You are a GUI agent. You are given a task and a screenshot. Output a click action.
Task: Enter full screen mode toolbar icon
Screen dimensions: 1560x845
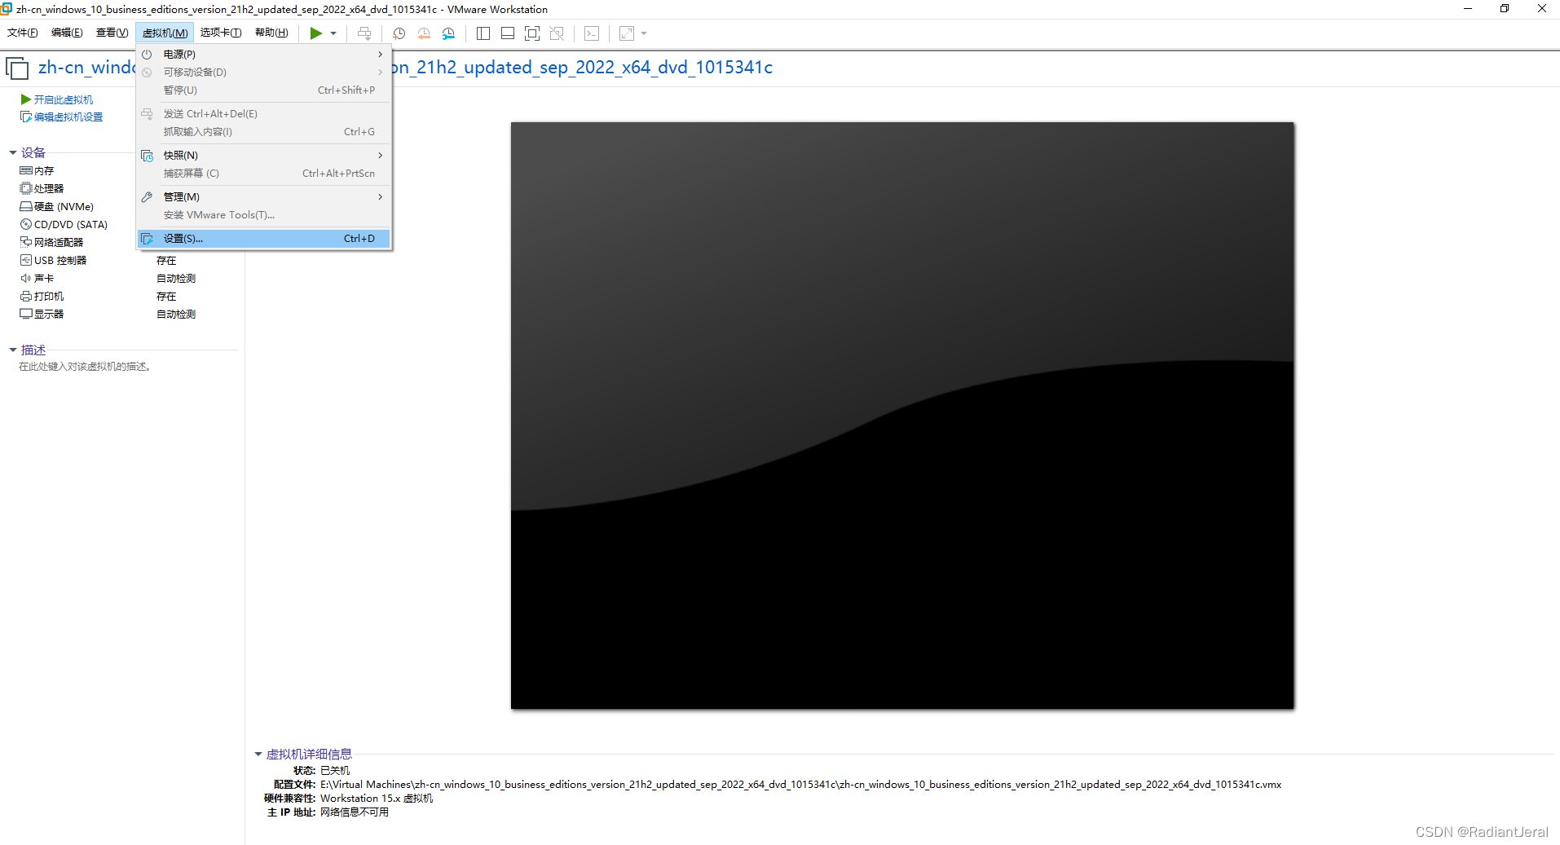(x=532, y=33)
